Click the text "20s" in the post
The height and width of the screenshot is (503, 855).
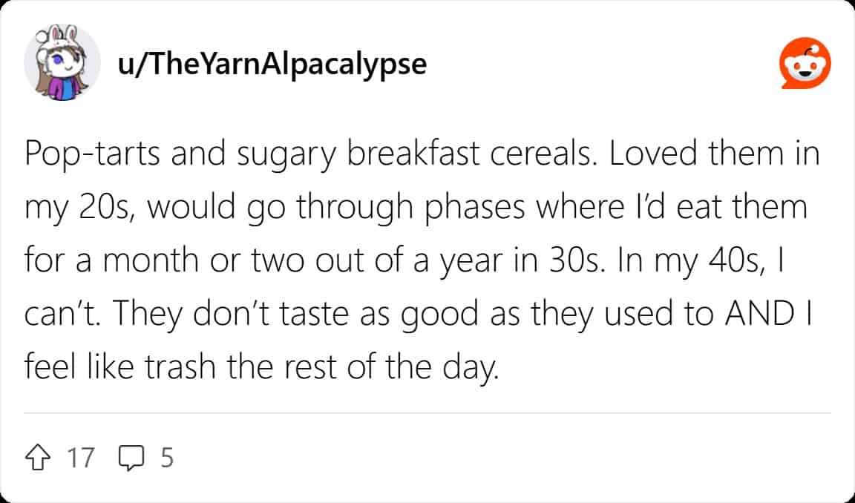(105, 207)
